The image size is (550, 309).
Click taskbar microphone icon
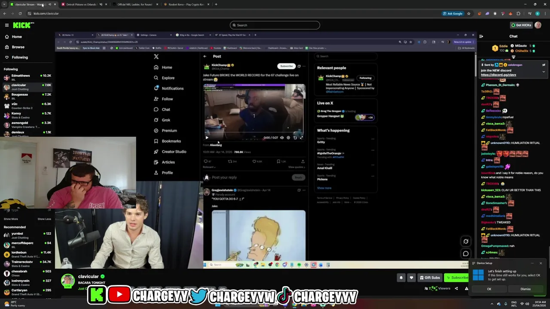coord(505,304)
